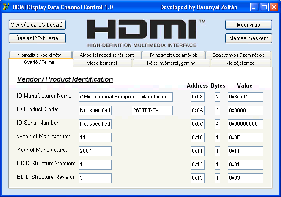The image size is (281, 197).
Task: Switch to Kromatikus koordináták tab
Action: (x=40, y=55)
